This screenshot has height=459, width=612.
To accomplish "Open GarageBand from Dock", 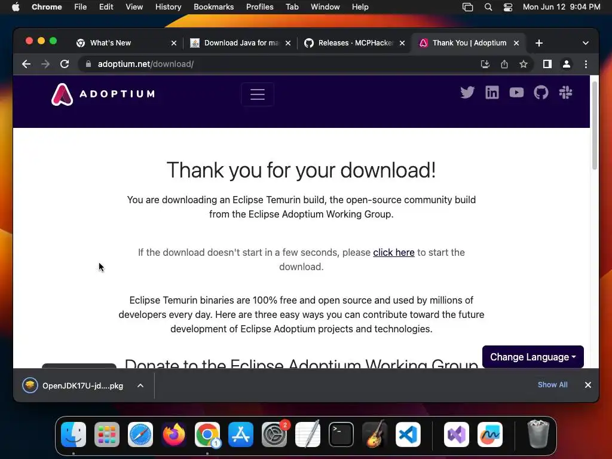I will click(x=375, y=434).
